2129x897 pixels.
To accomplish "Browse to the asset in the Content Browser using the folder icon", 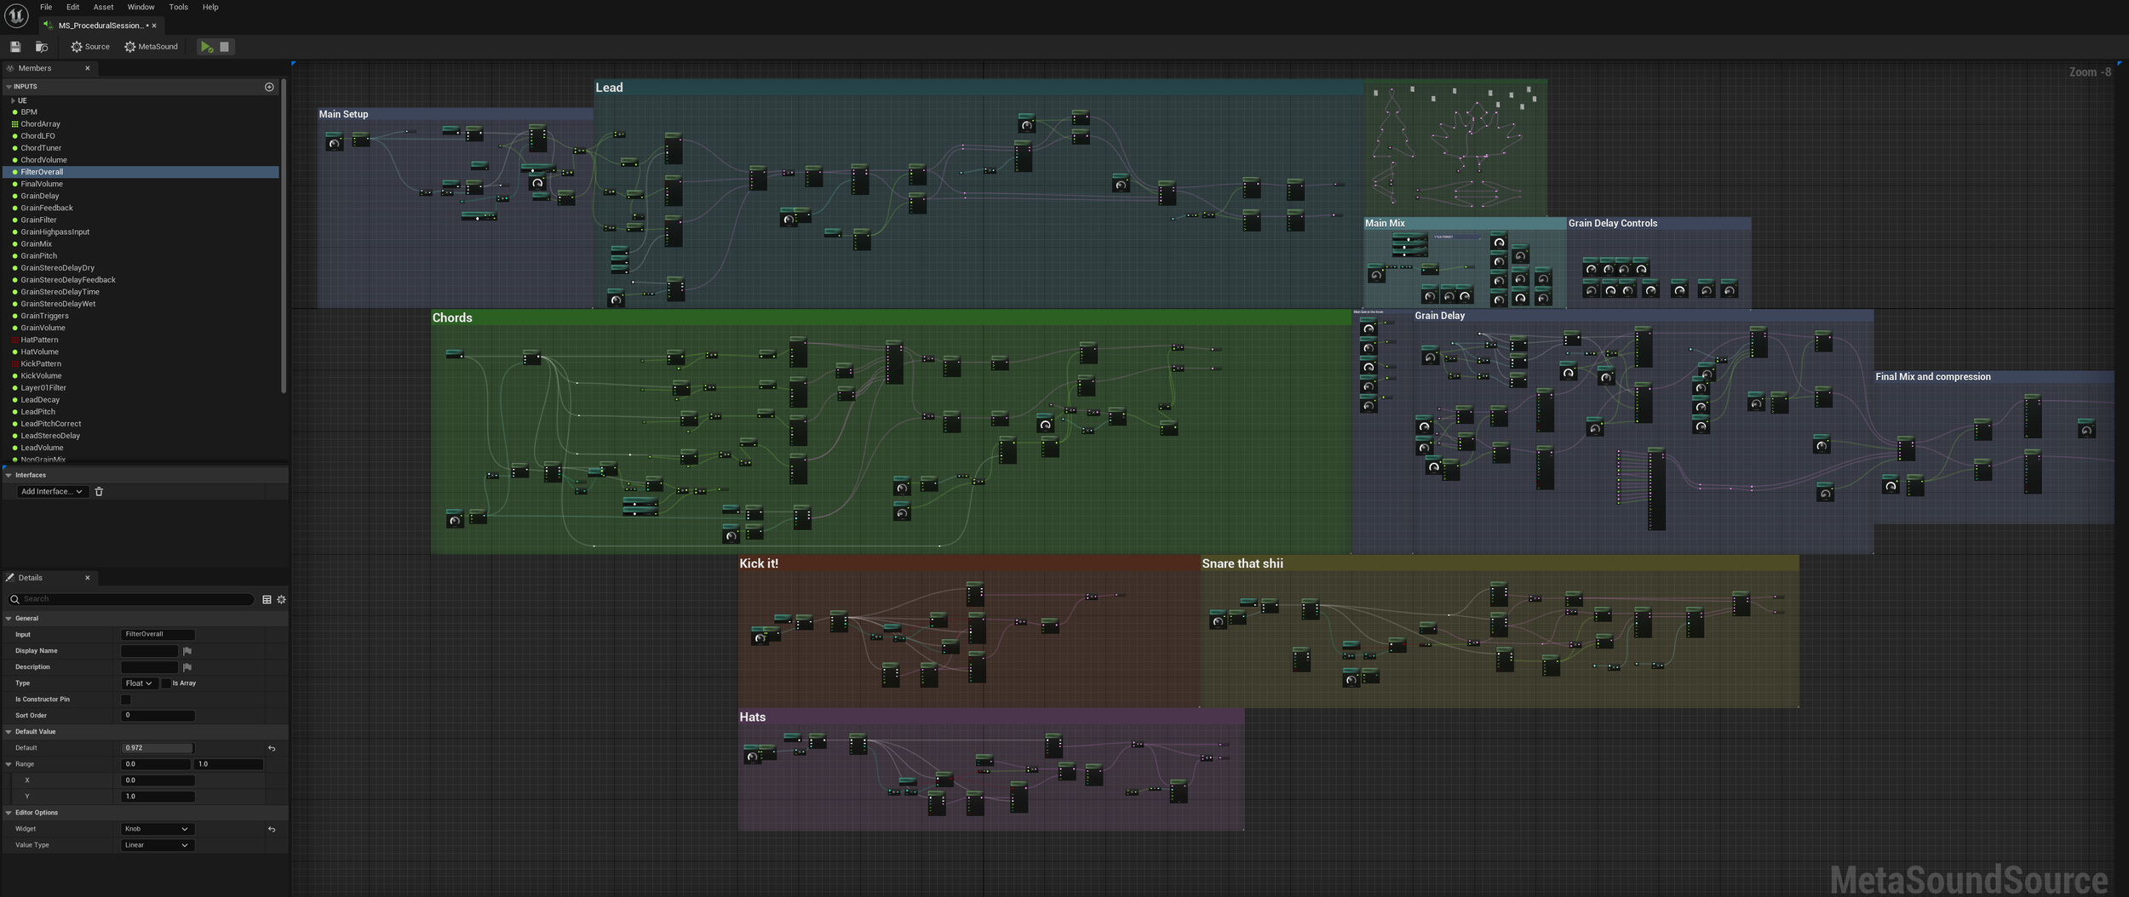I will pyautogui.click(x=41, y=47).
